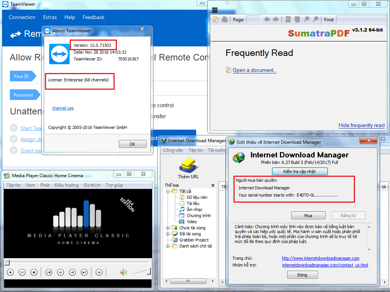Click Kiểm tra cập nhật button

tap(300, 171)
